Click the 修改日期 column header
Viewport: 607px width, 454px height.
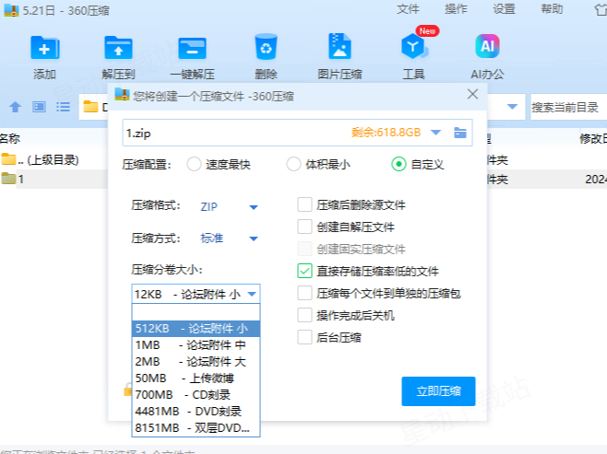[x=592, y=138]
